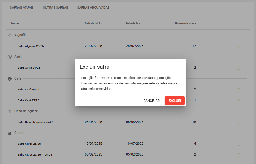Click the Cana-de-açúcar crop icon

point(10,111)
